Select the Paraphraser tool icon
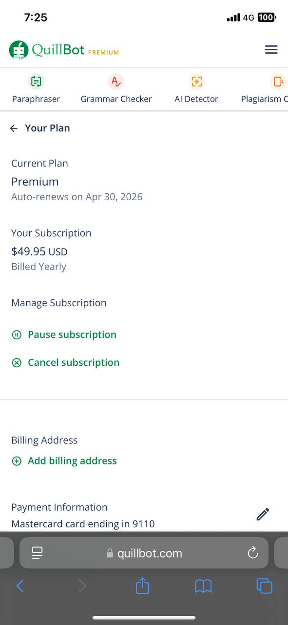 (x=36, y=82)
